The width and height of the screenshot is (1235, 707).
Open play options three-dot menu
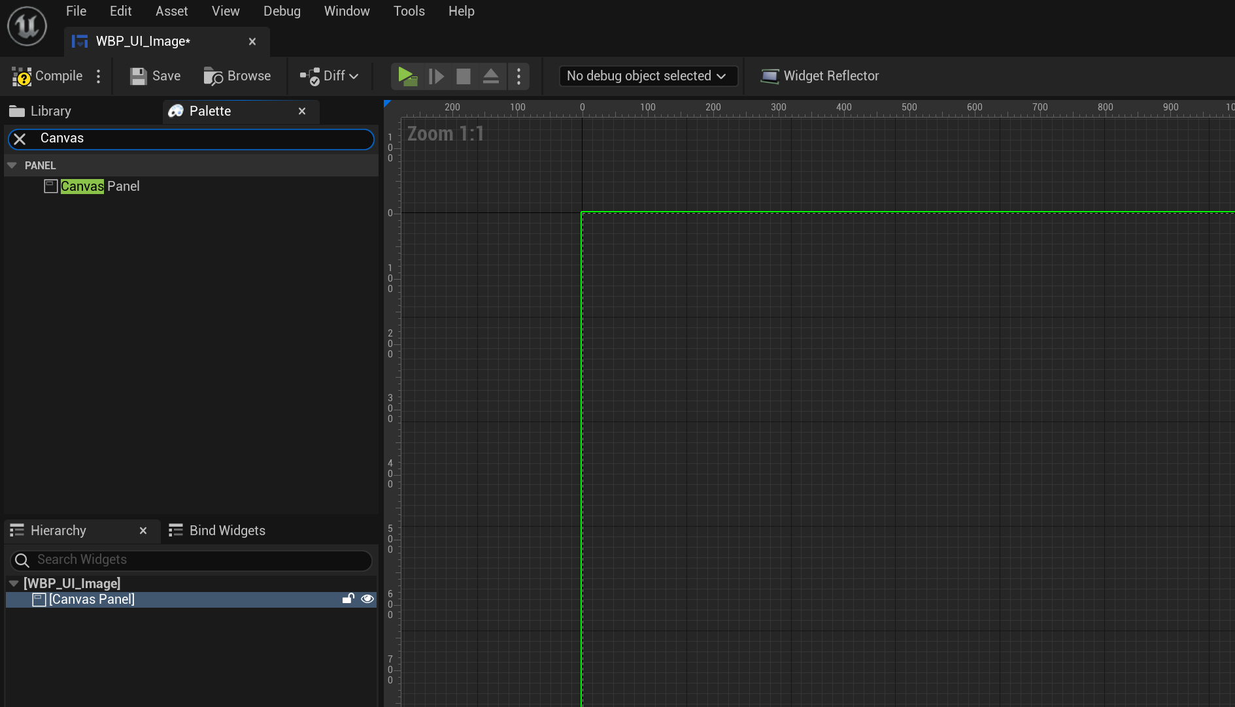click(518, 76)
